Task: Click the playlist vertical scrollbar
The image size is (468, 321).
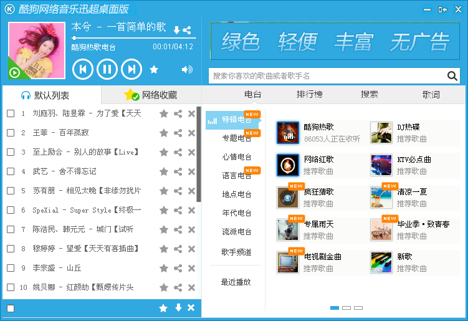Action: click(199, 154)
